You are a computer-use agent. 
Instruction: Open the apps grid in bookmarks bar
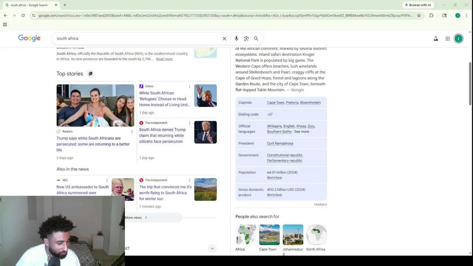tap(5, 25)
